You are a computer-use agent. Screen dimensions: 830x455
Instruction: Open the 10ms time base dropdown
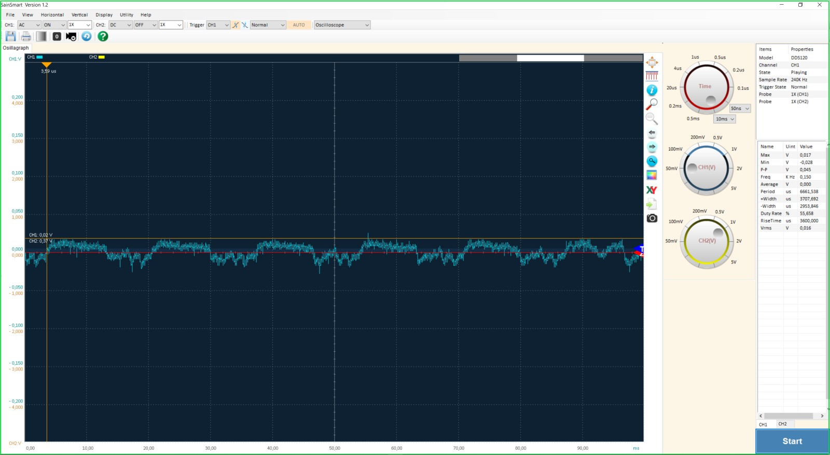(725, 119)
